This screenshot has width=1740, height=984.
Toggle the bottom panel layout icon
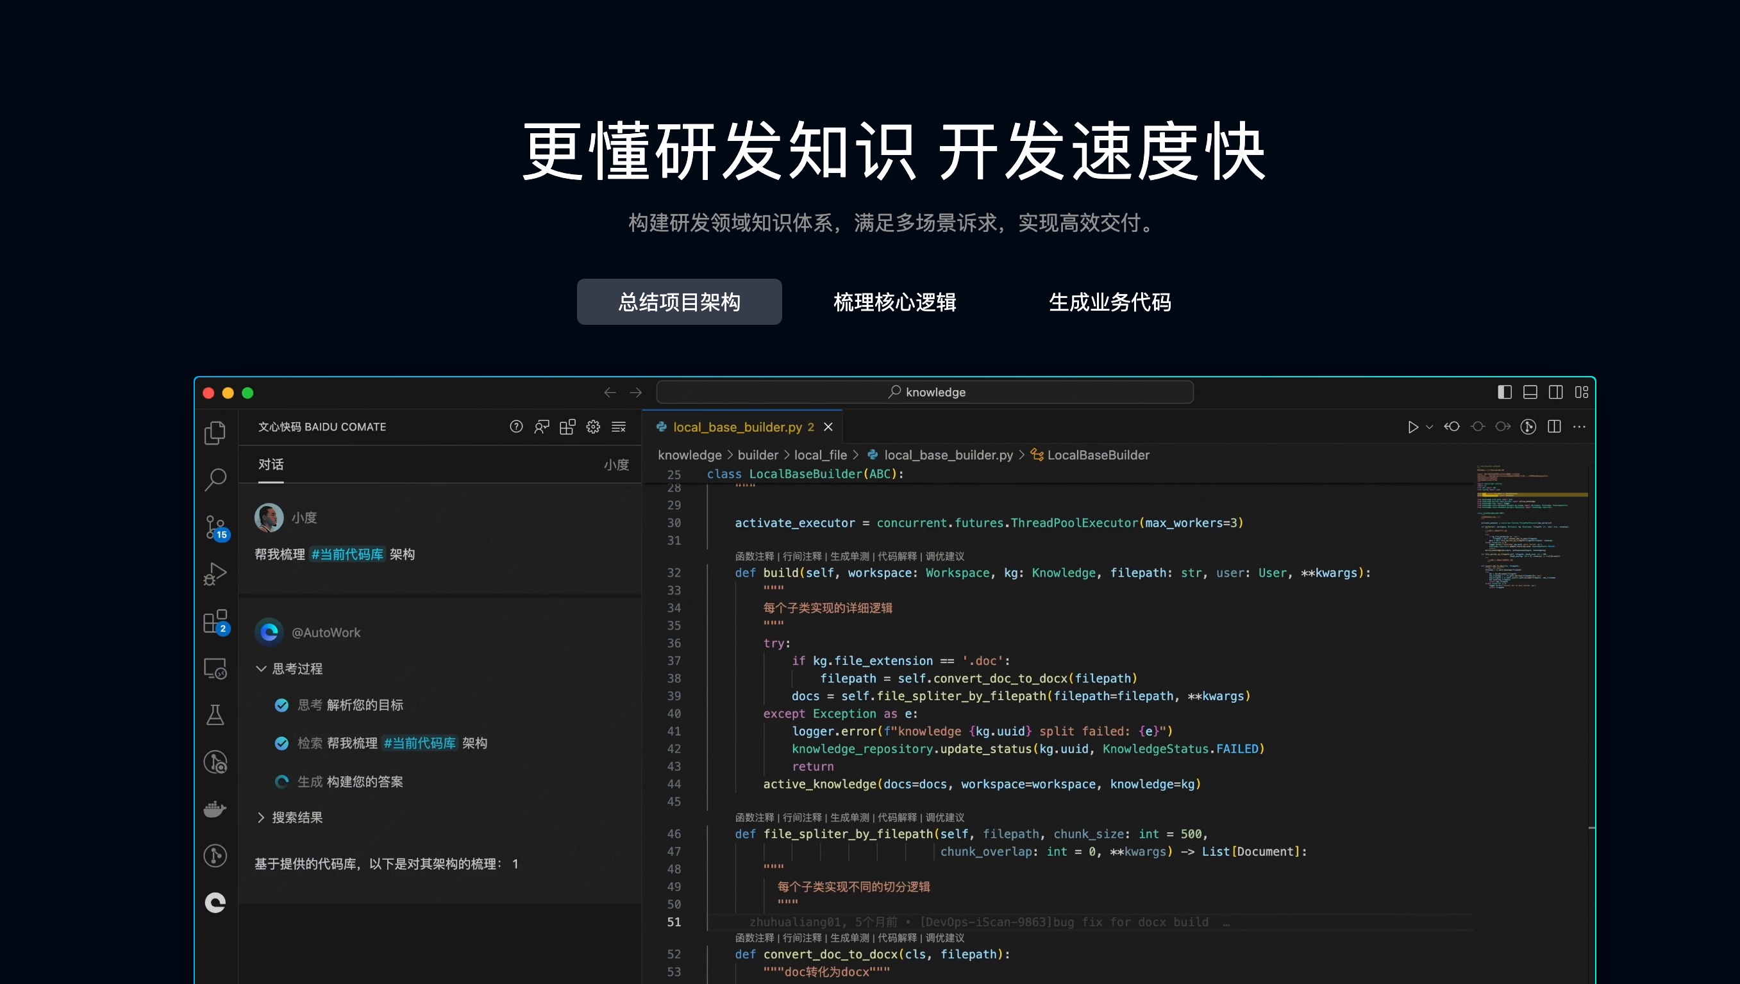pyautogui.click(x=1530, y=392)
